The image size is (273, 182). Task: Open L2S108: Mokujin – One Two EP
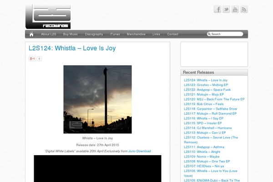point(207,161)
